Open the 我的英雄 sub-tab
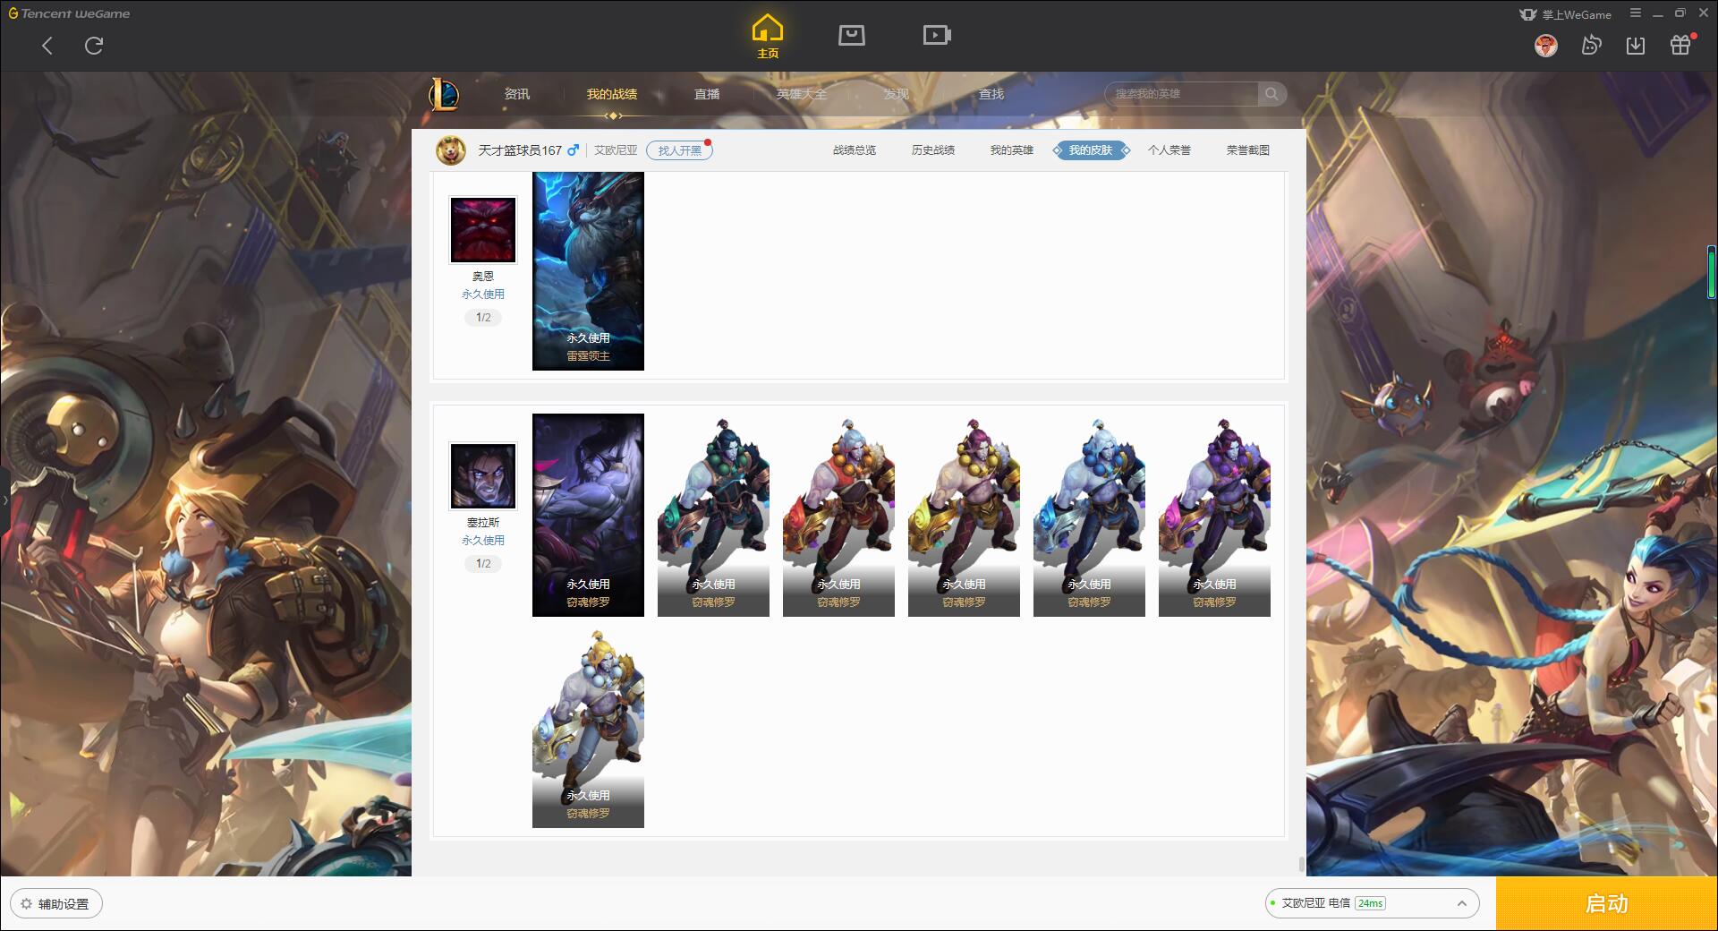Image resolution: width=1718 pixels, height=931 pixels. click(x=1012, y=150)
